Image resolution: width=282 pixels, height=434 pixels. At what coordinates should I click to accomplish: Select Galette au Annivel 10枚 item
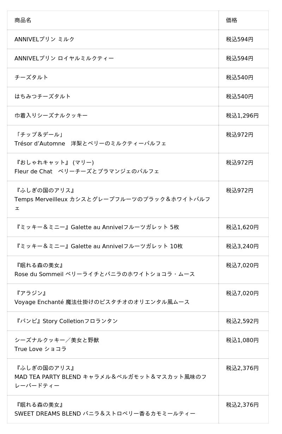coord(99,246)
